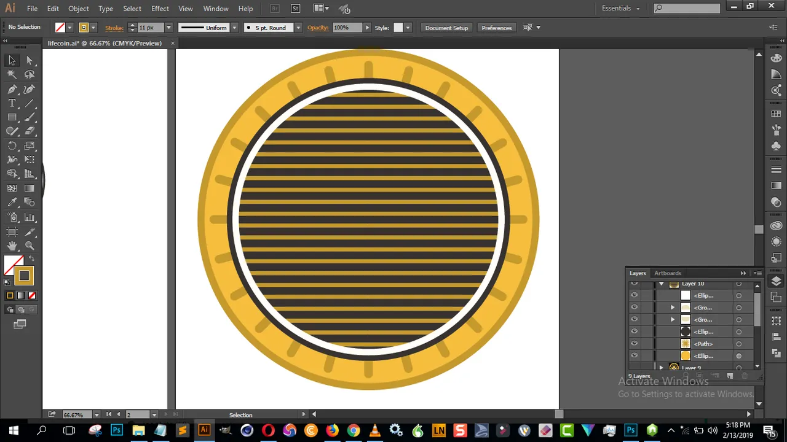
Task: Select the Pen tool
Action: point(12,89)
